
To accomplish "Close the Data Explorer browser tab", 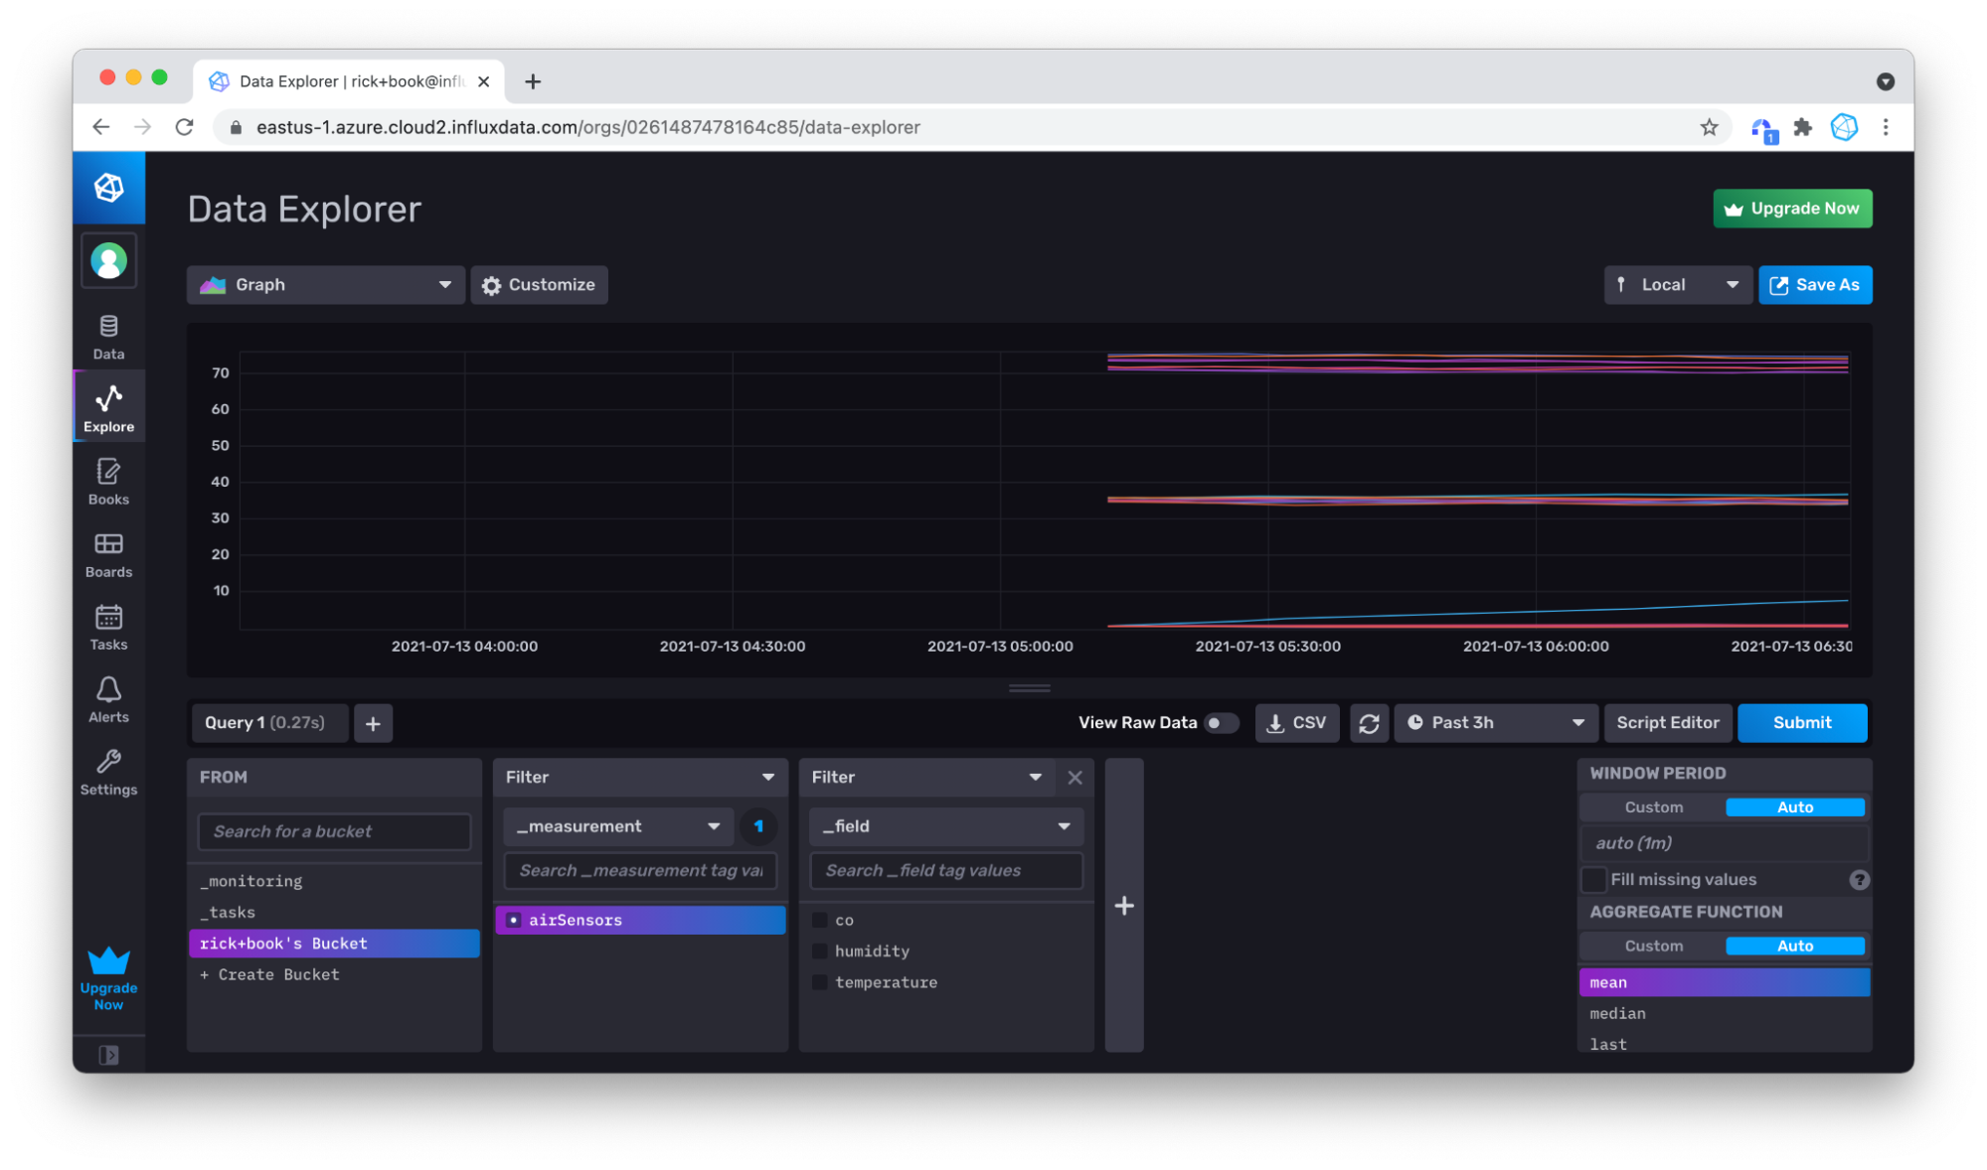I will [x=483, y=81].
